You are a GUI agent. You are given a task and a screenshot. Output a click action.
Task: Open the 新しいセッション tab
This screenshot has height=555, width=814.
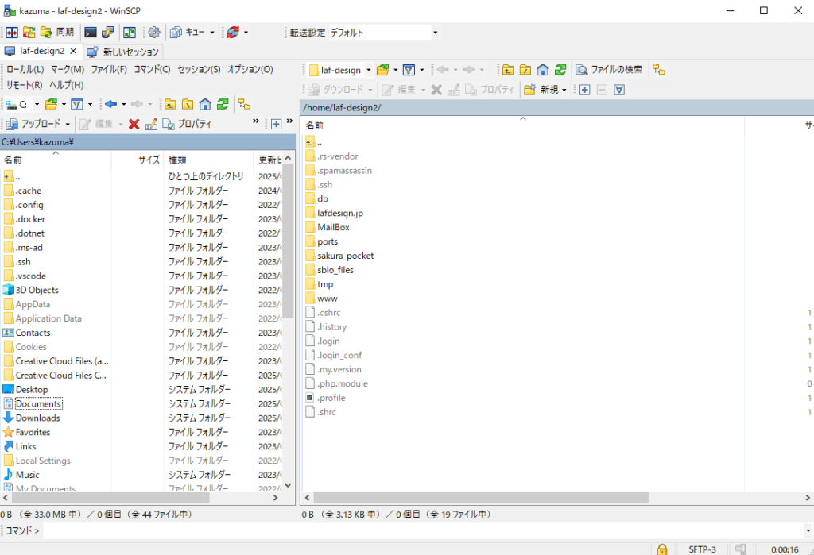[123, 52]
